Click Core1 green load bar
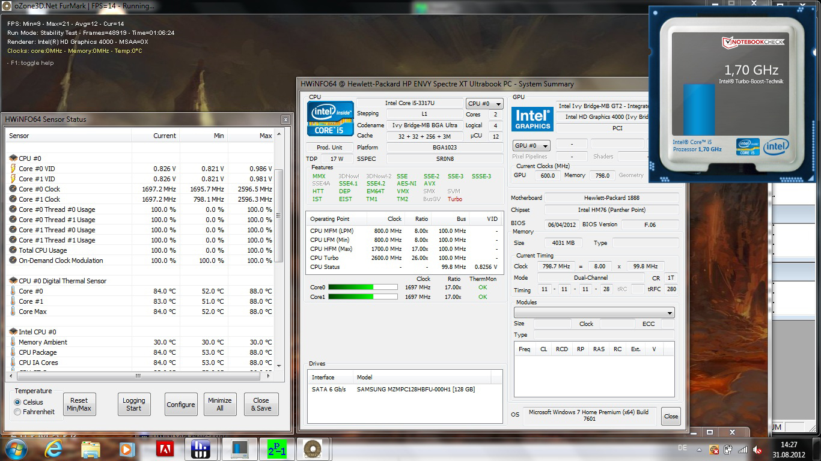821x461 pixels. [x=362, y=297]
